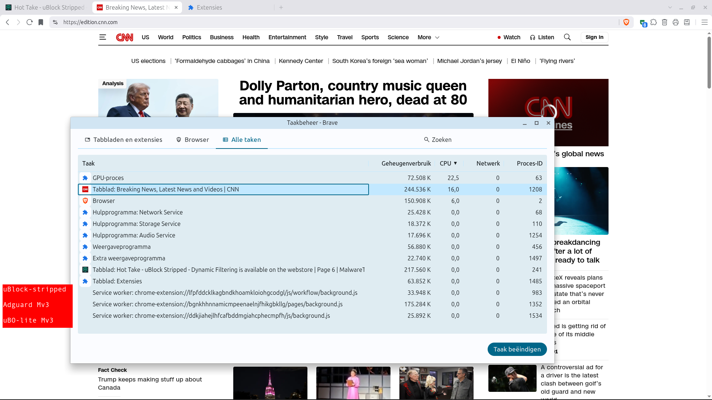Sort tasks by the CPU column
This screenshot has height=400, width=712.
pyautogui.click(x=448, y=163)
